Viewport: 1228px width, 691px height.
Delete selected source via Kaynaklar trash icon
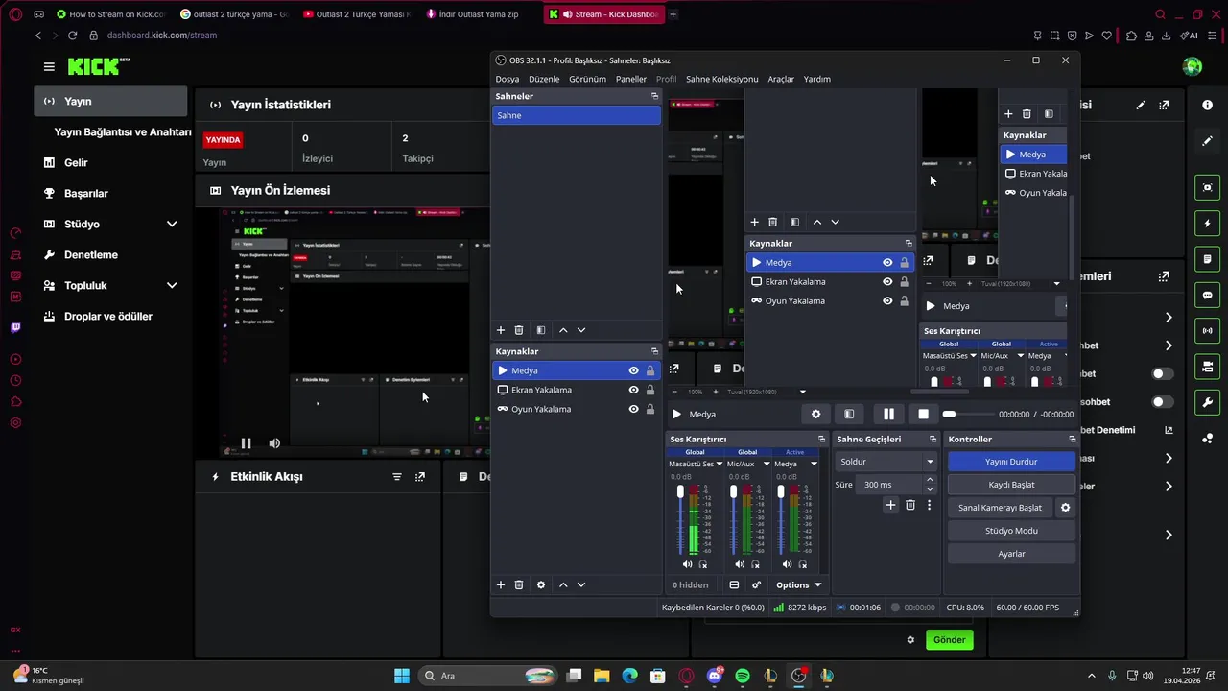pos(519,584)
